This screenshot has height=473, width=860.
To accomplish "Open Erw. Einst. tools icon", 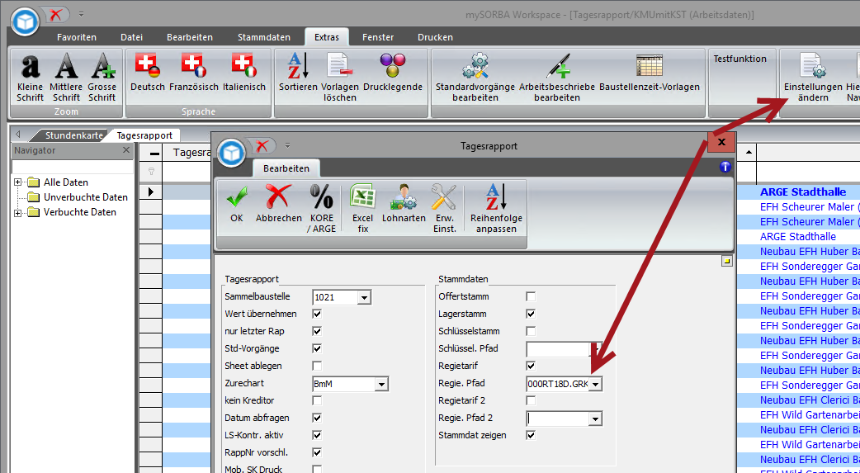I will point(444,198).
